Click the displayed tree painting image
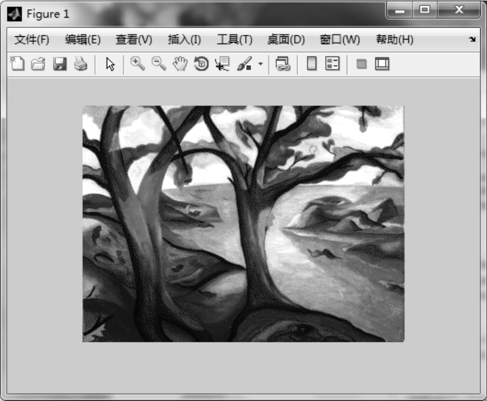The width and height of the screenshot is (487, 401). click(x=243, y=224)
